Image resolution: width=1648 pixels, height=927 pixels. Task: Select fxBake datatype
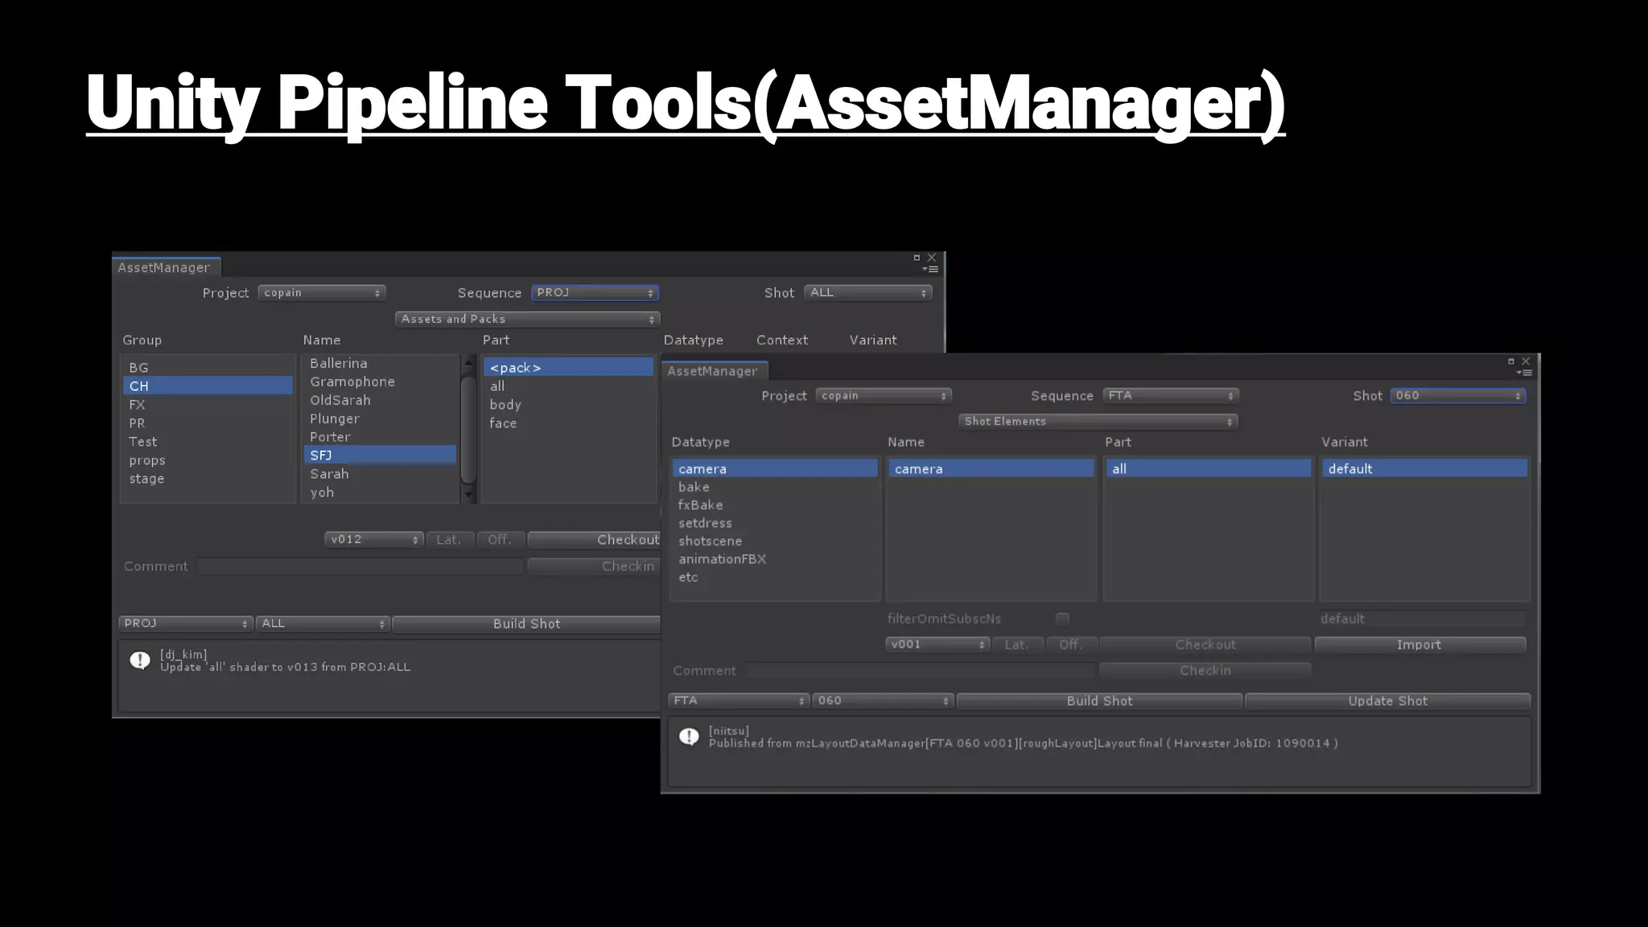point(775,505)
